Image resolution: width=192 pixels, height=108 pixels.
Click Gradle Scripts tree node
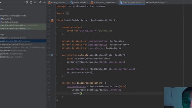[2, 35]
